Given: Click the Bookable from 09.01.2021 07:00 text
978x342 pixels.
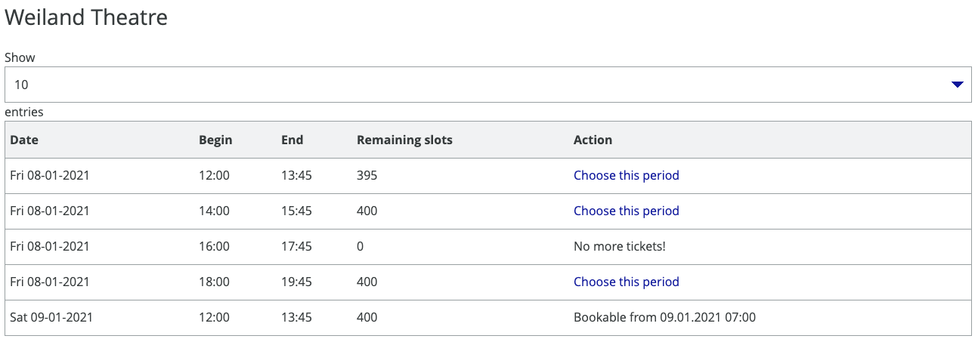Looking at the screenshot, I should [664, 317].
